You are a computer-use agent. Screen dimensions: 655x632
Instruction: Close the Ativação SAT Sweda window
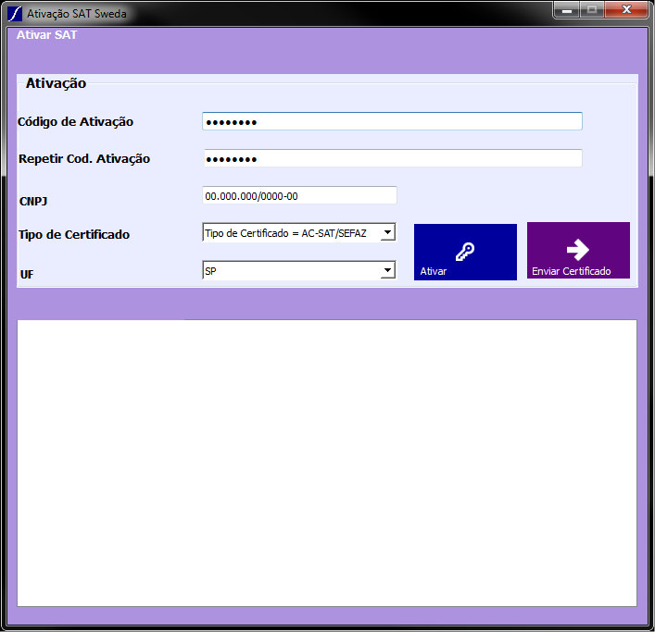pyautogui.click(x=626, y=10)
